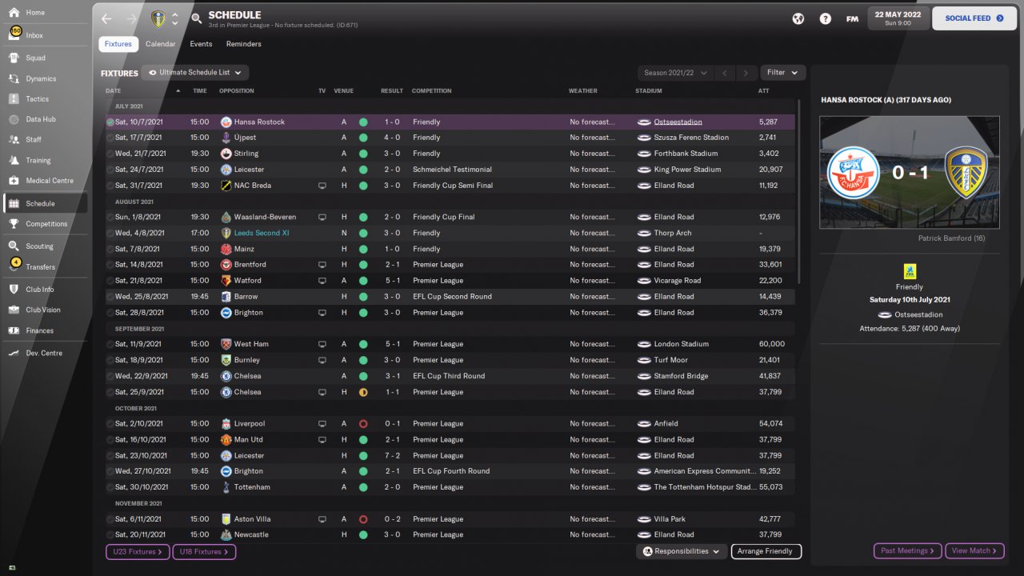Open the Schedule sidebar item
The width and height of the screenshot is (1024, 576).
click(x=45, y=203)
